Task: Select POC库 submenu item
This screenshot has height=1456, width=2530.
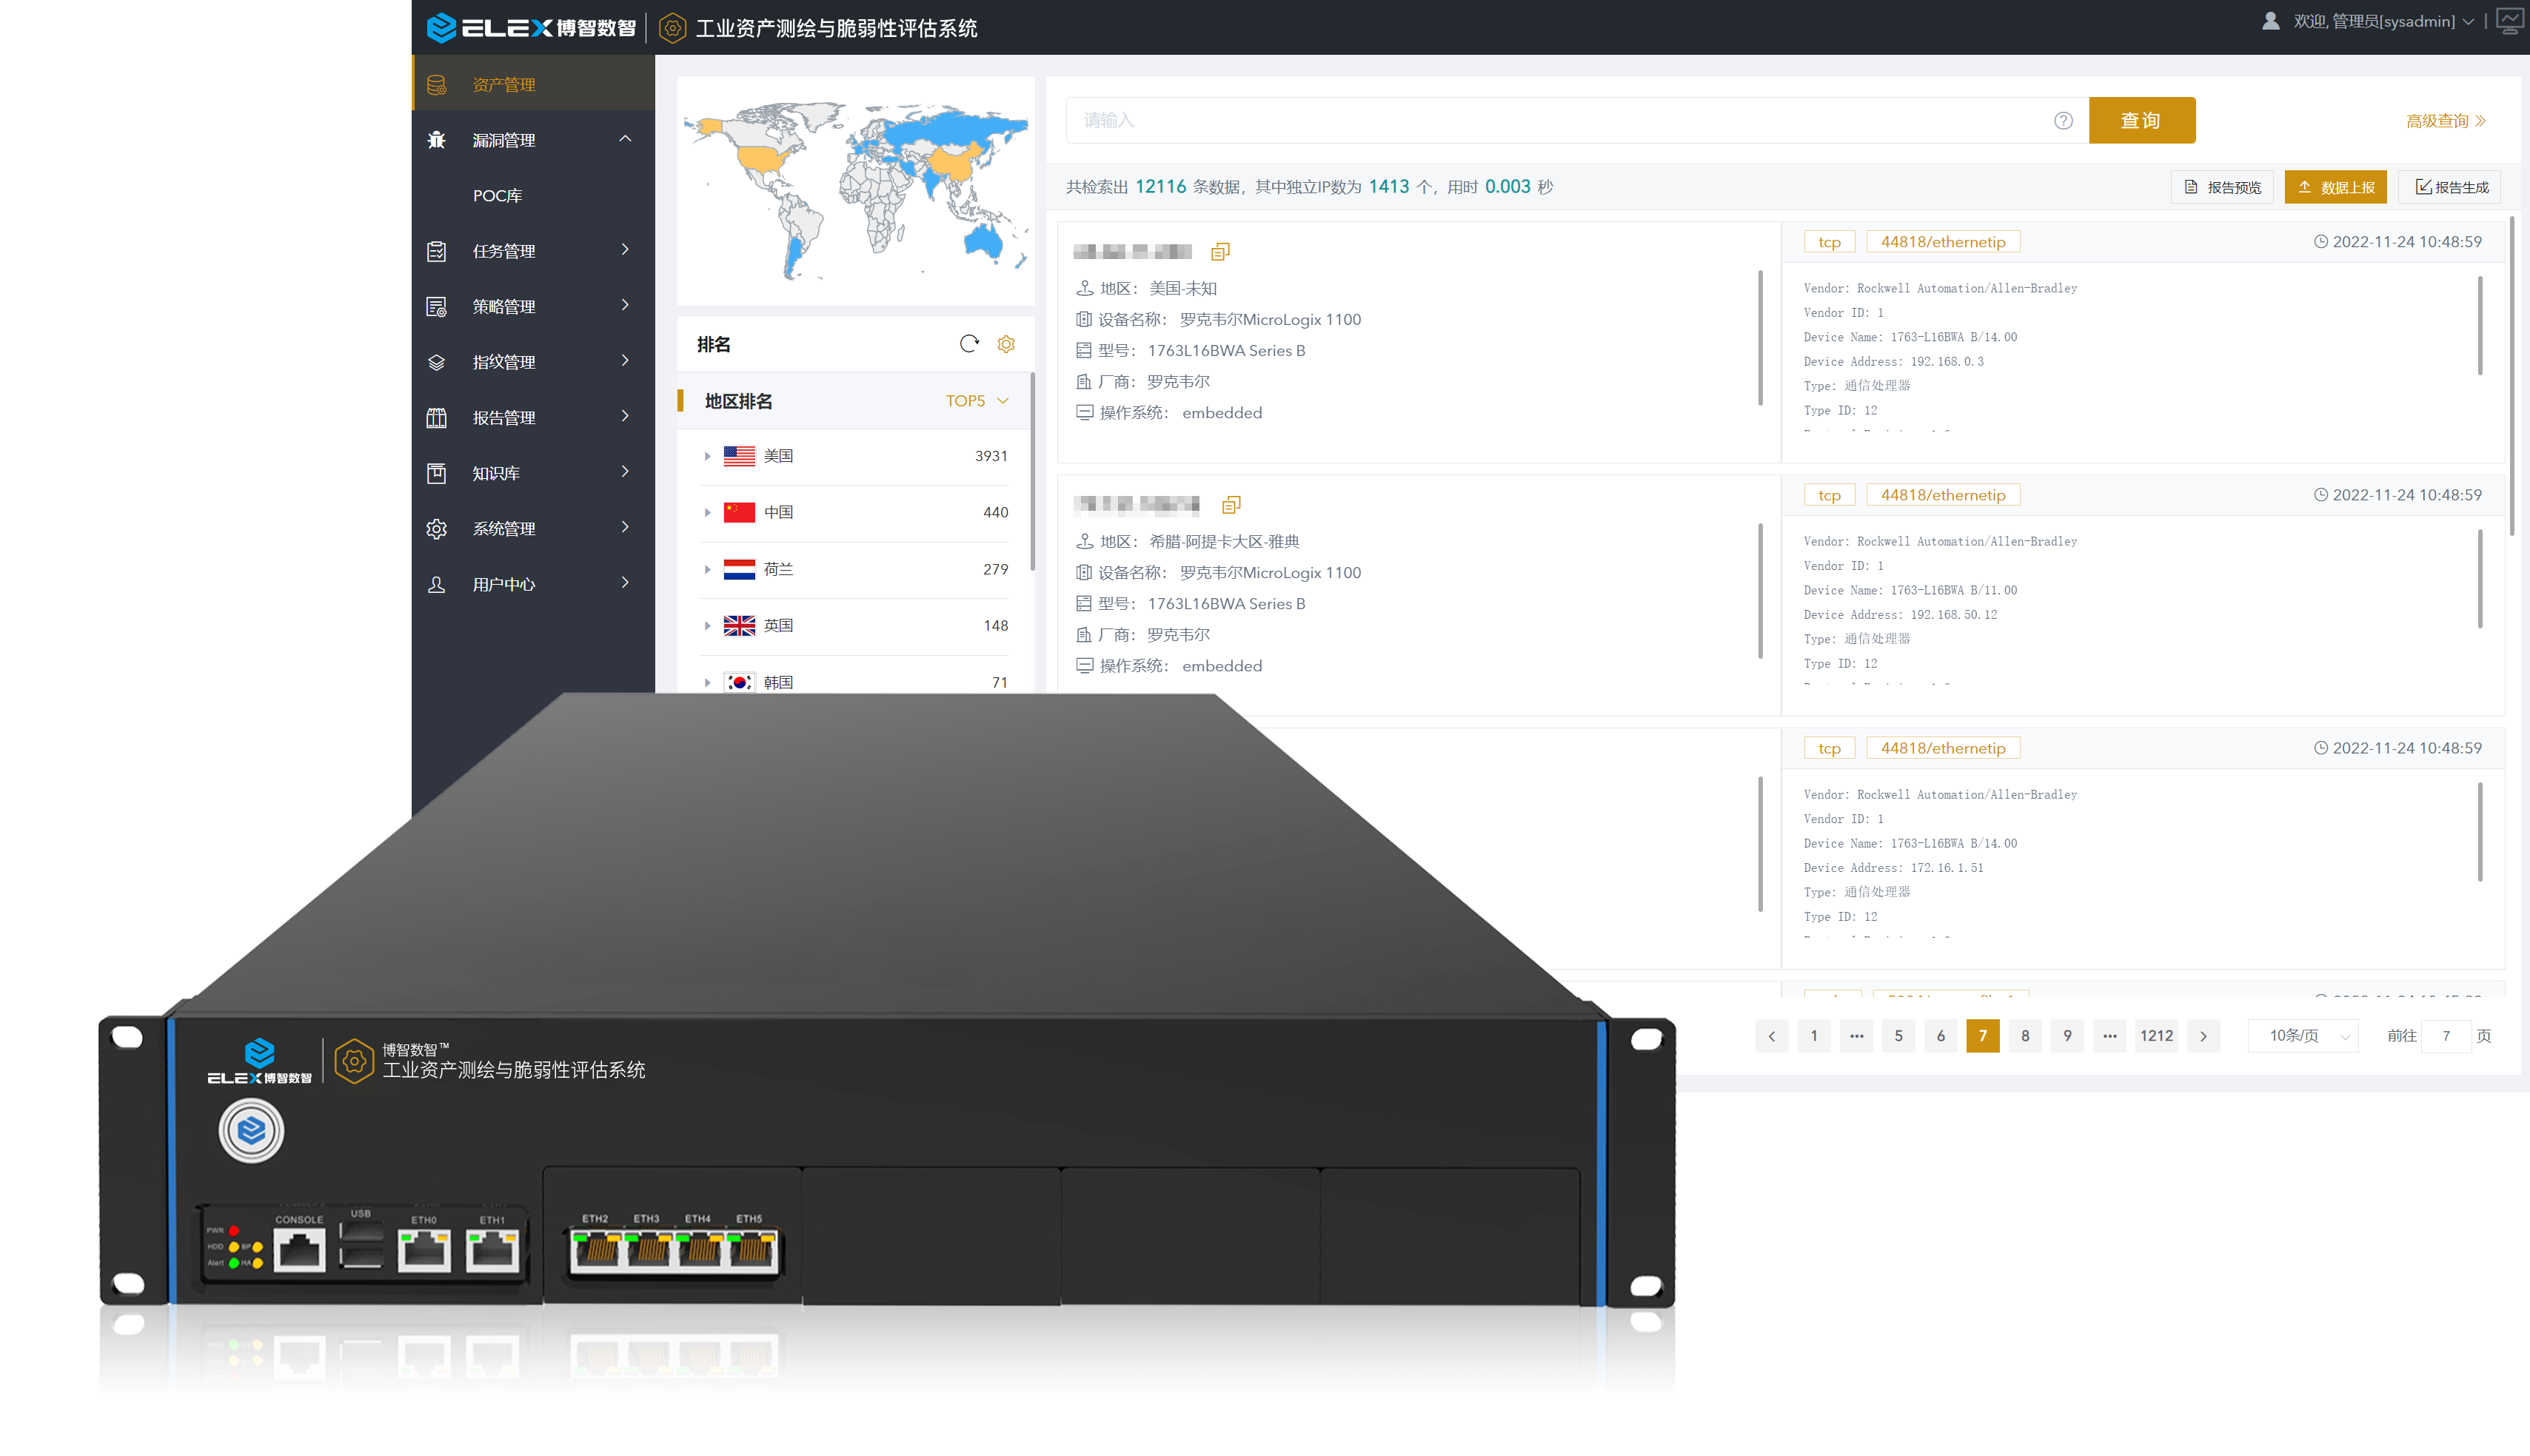Action: [x=498, y=195]
